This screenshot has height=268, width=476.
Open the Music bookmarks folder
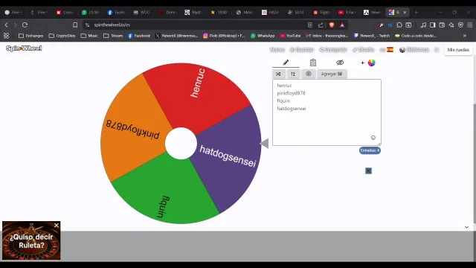click(x=89, y=36)
